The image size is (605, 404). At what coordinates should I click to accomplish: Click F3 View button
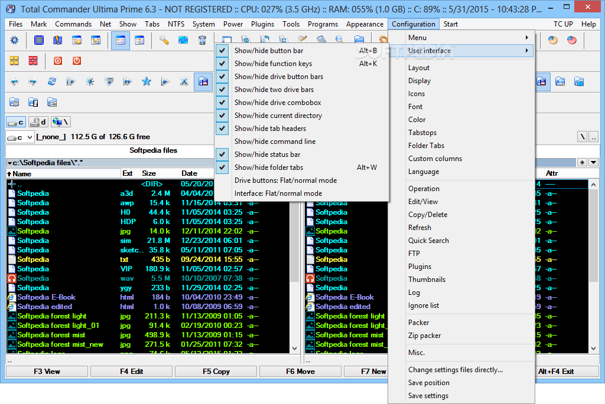[47, 372]
